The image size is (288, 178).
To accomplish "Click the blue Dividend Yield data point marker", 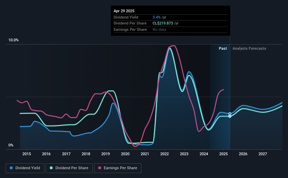I will [x=230, y=114].
